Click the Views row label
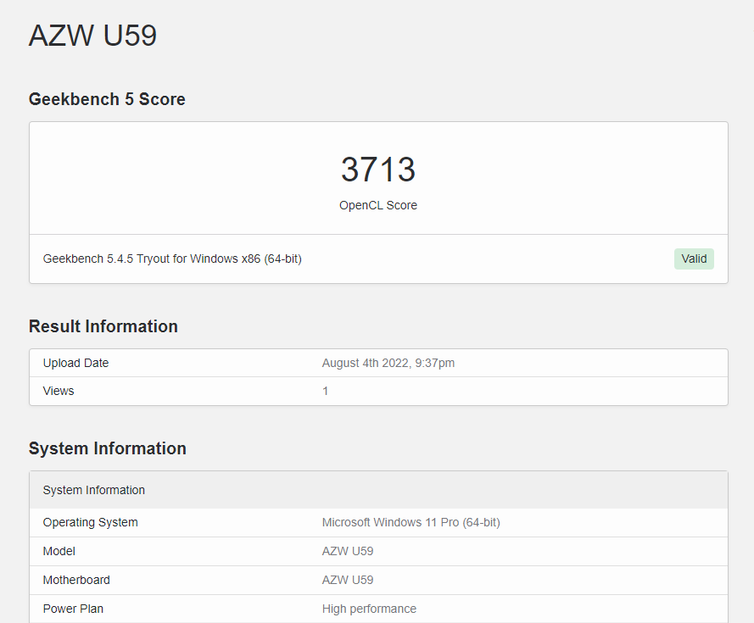This screenshot has height=623, width=754. pos(59,391)
